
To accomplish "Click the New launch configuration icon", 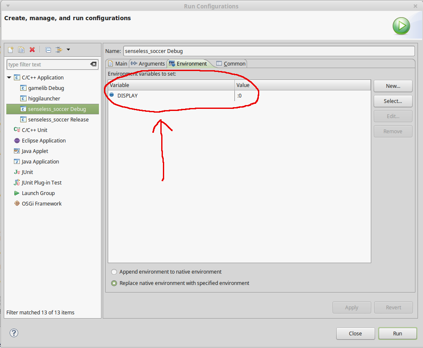I will [11, 50].
